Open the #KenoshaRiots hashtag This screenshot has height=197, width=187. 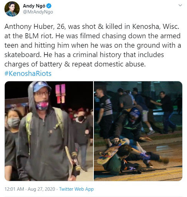pyautogui.click(x=28, y=73)
